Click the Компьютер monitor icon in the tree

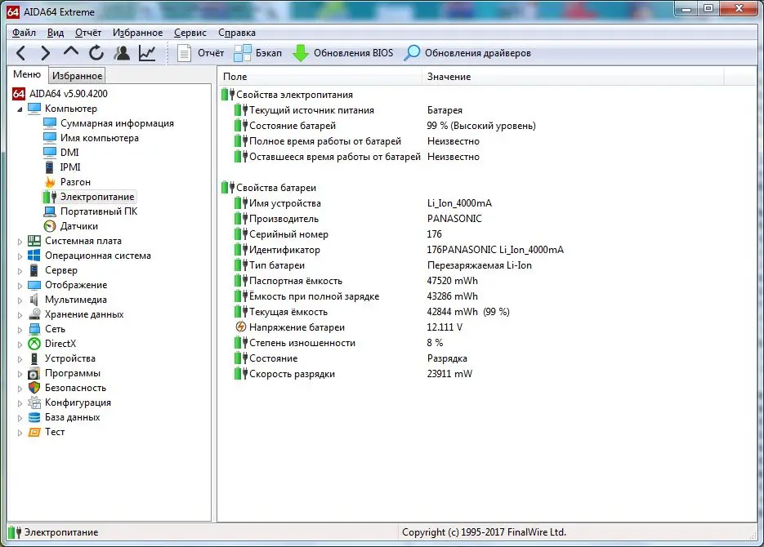[x=34, y=108]
